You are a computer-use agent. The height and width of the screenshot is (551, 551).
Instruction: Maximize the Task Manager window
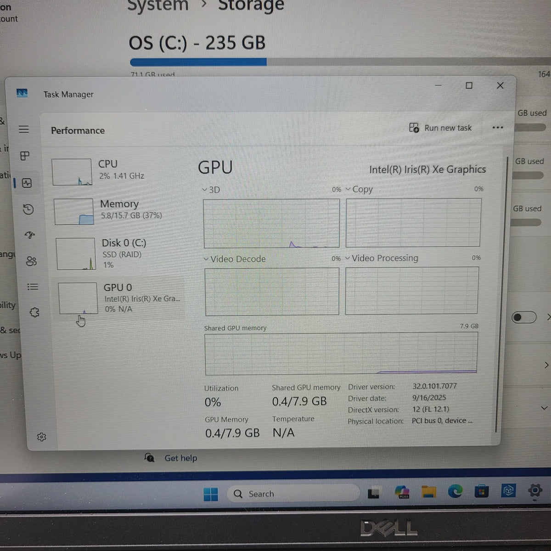pyautogui.click(x=469, y=85)
